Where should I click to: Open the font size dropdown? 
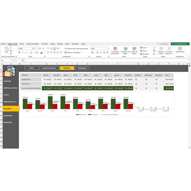pyautogui.click(x=37, y=49)
